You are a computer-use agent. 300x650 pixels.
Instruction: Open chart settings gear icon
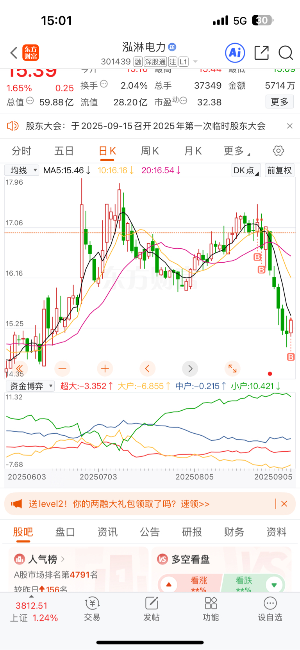click(278, 151)
